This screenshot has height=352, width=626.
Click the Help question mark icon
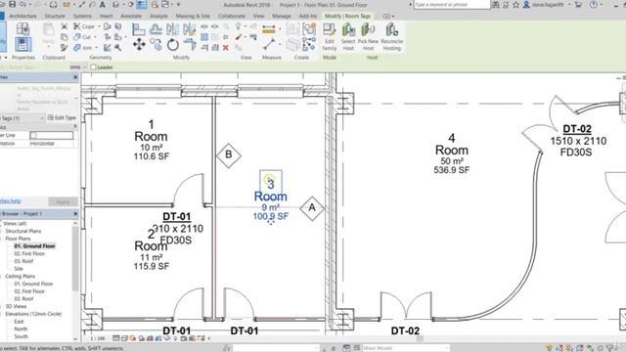coord(594,5)
